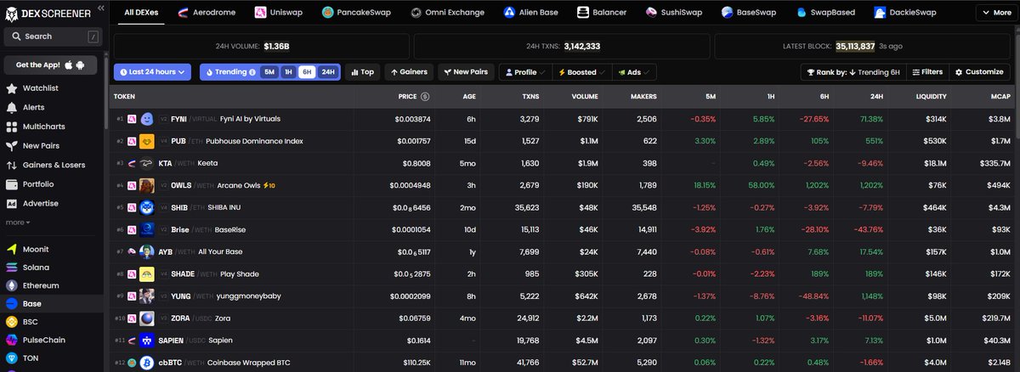The height and width of the screenshot is (372, 1020).
Task: Open Gainers & Losers in the sidebar
Action: (53, 165)
